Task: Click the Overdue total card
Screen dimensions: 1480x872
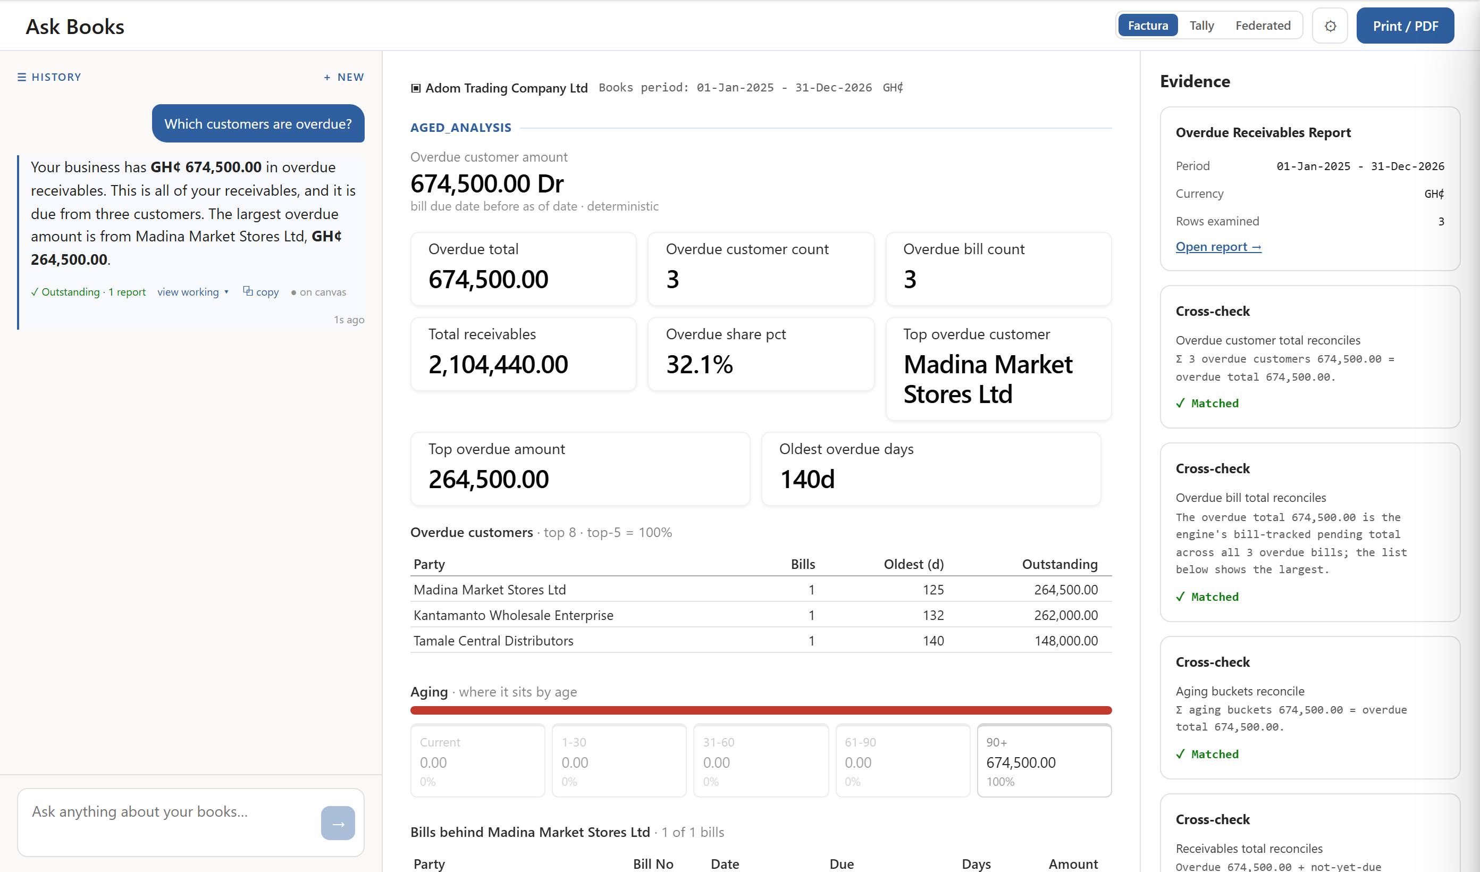Action: [x=523, y=269]
